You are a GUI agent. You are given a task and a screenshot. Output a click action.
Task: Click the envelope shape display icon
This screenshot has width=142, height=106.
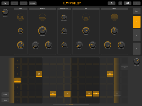[86, 17]
